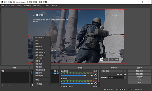Viewport: 152px width, 91px height.
Task: Click the LIVE: 00:00:00 status text
Action: click(x=107, y=89)
